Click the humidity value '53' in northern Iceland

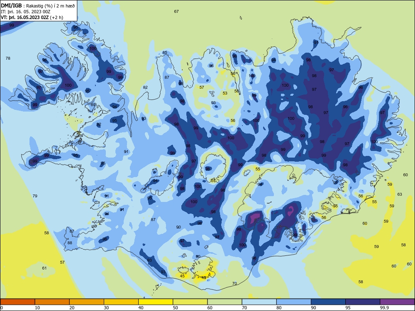[x=225, y=93]
